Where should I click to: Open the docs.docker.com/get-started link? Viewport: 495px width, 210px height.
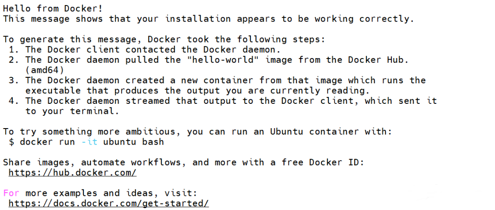[x=109, y=204]
